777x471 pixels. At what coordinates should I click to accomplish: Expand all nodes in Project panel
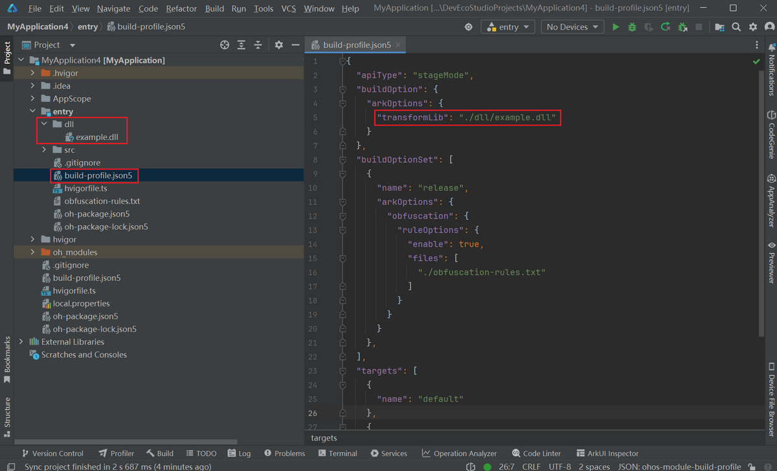coord(242,45)
